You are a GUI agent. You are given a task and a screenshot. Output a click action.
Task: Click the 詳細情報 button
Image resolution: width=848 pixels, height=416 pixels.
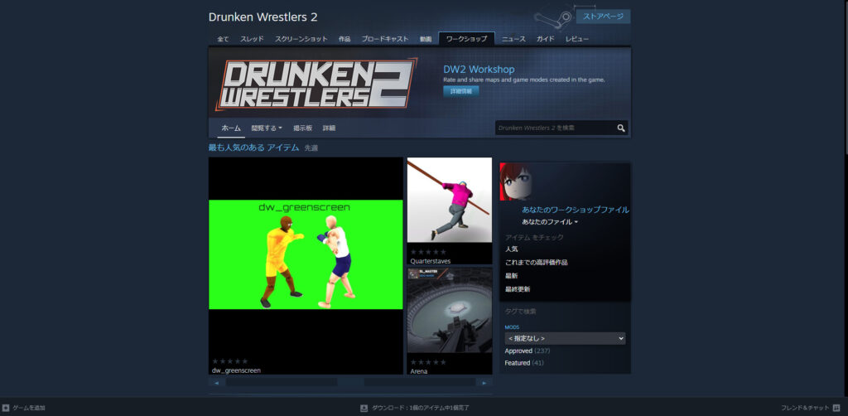(x=460, y=91)
